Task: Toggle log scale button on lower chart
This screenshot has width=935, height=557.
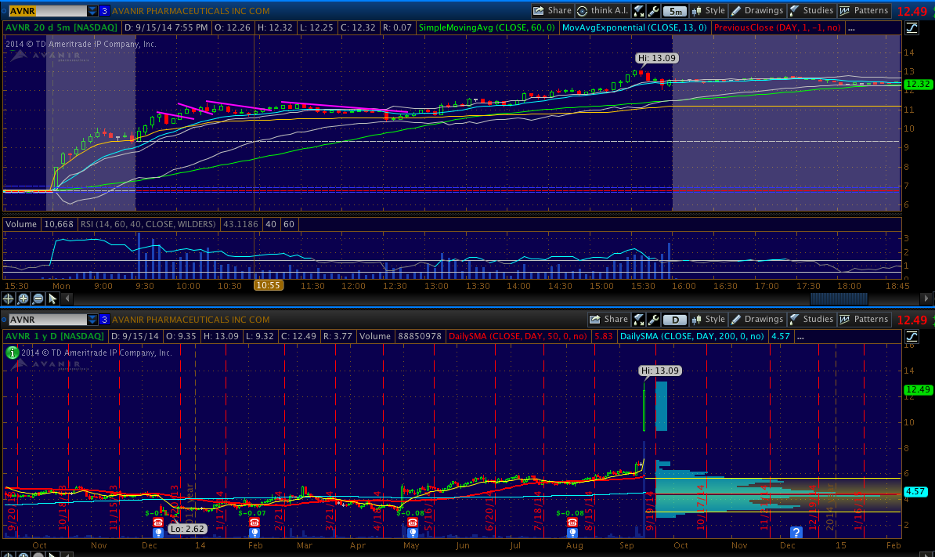Action: (x=912, y=337)
